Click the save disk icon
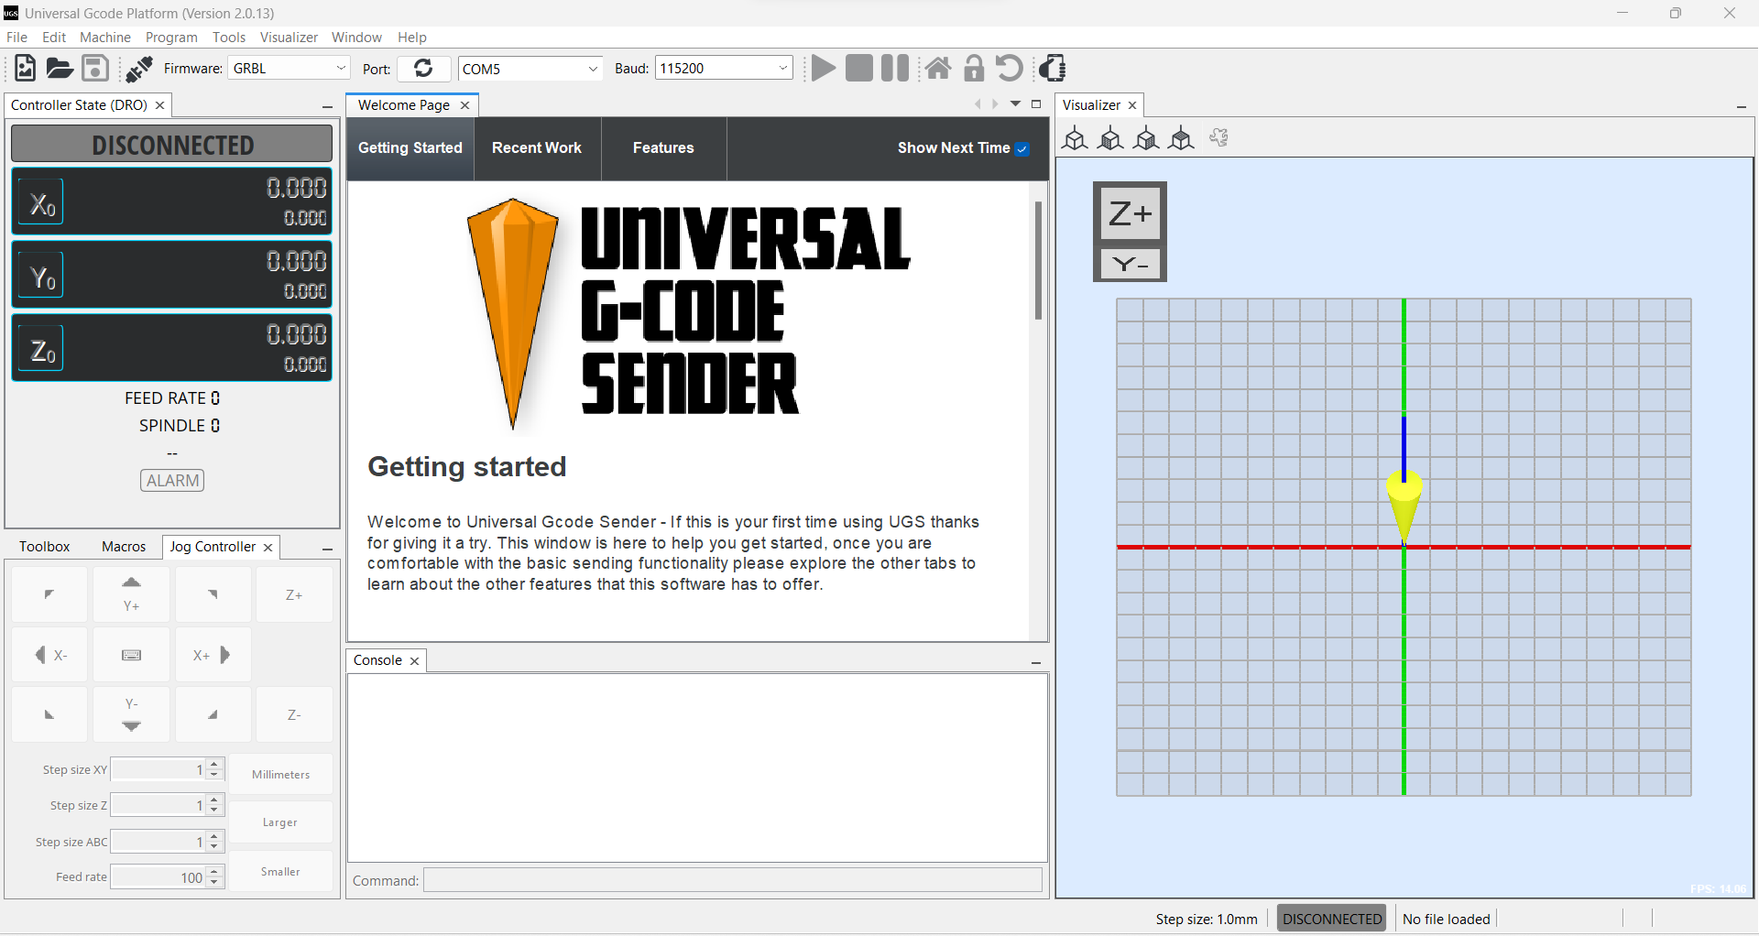Image resolution: width=1759 pixels, height=936 pixels. (95, 68)
